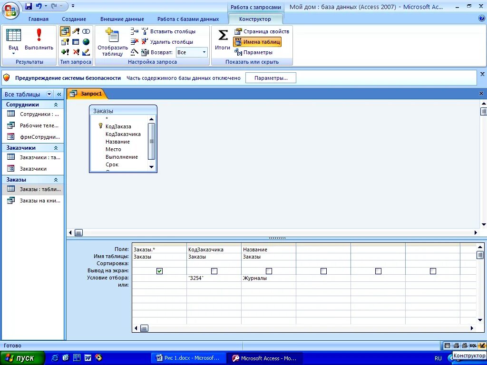The width and height of the screenshot is (487, 365).
Task: Save using the quick access disk icon
Action: 29,6
